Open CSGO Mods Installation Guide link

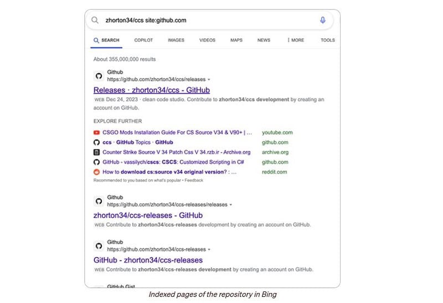177,133
